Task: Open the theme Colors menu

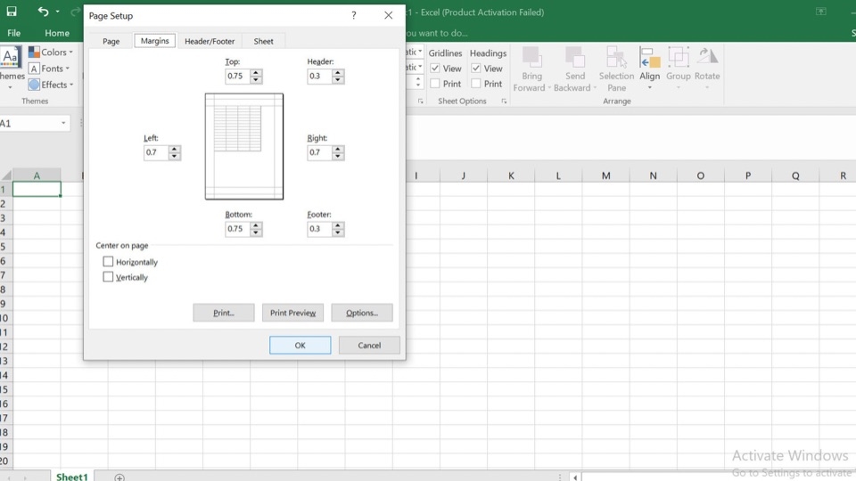Action: coord(50,52)
